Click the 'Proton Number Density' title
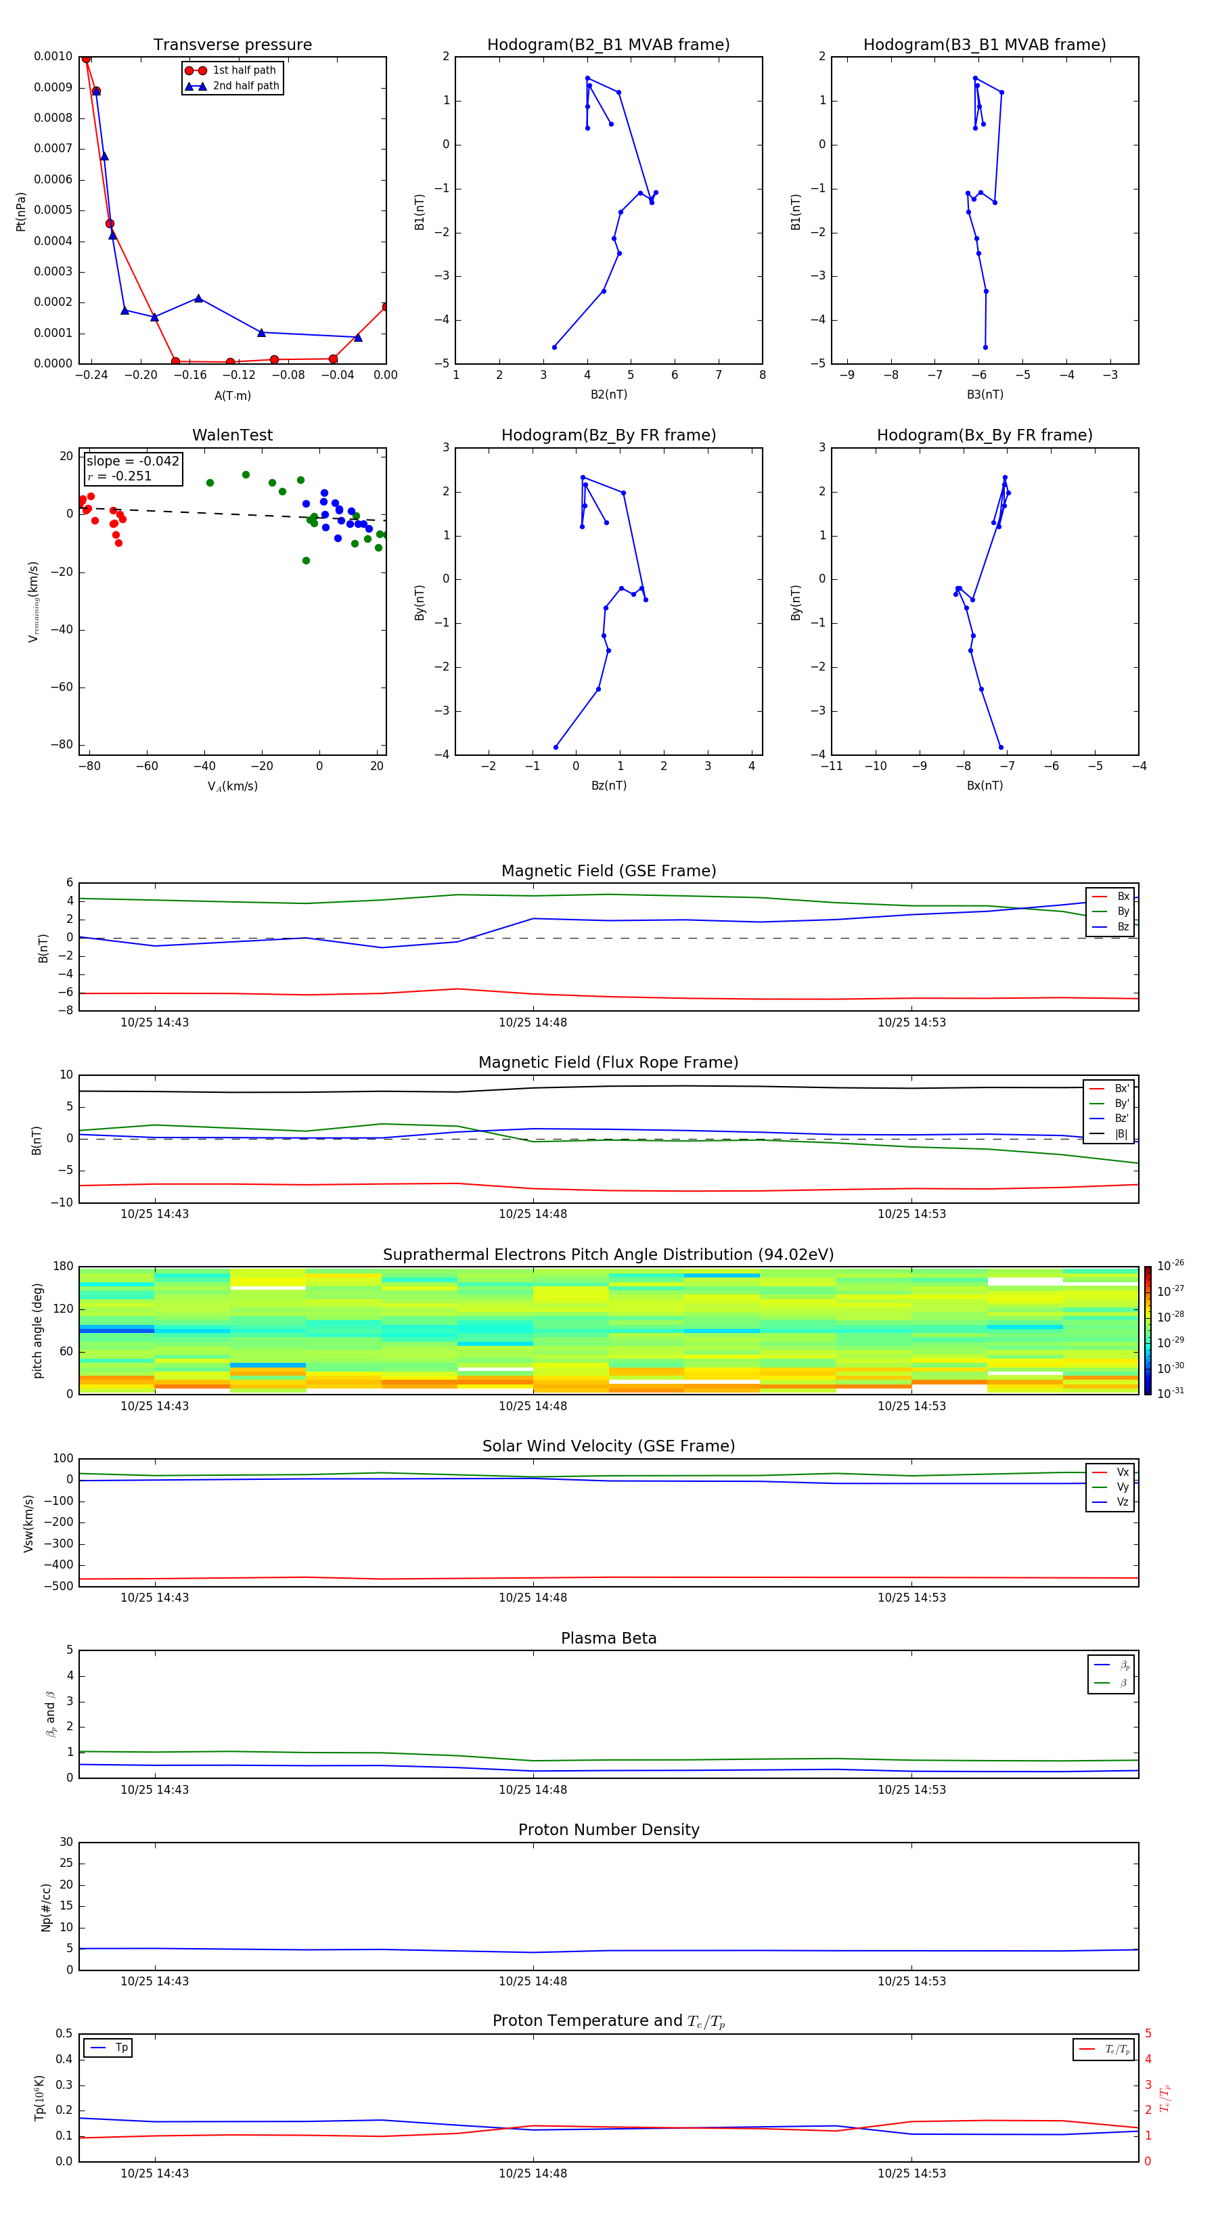 coord(608,1830)
